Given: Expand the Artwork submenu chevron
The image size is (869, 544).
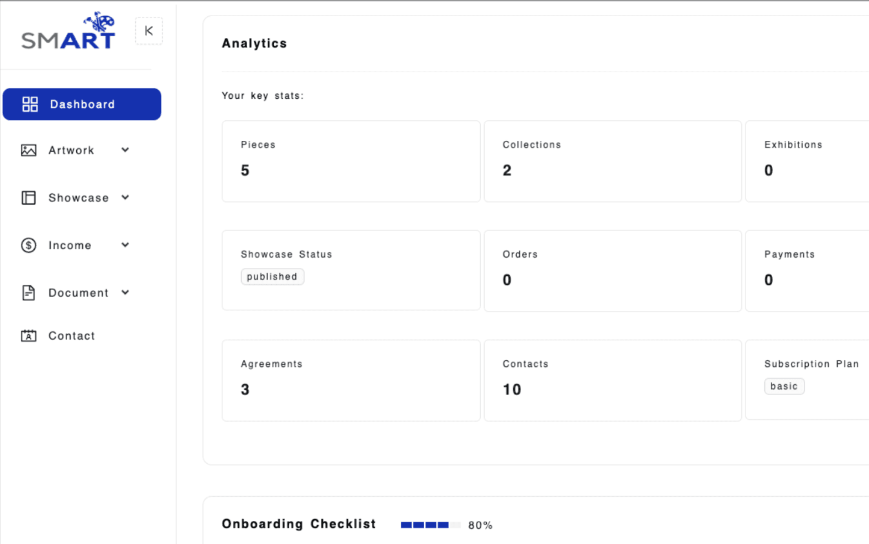Looking at the screenshot, I should point(125,150).
